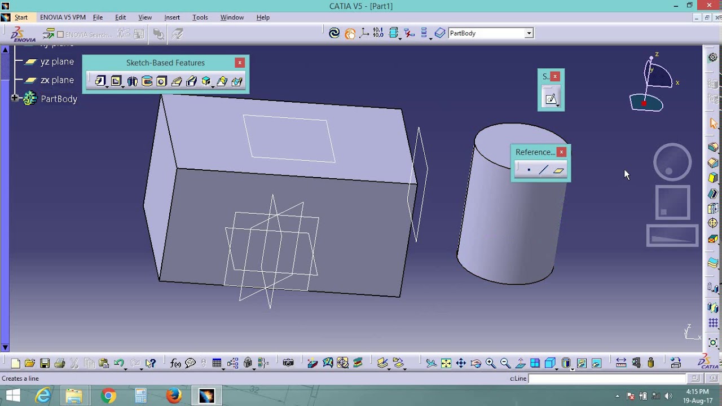Click the Update All icon

tap(334, 33)
